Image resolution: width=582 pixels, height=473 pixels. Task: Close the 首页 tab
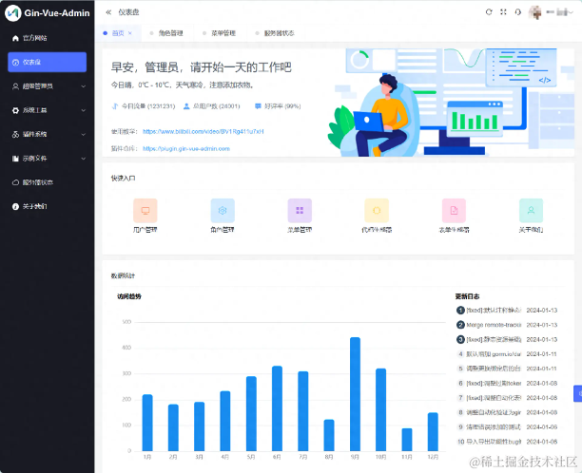click(x=130, y=33)
